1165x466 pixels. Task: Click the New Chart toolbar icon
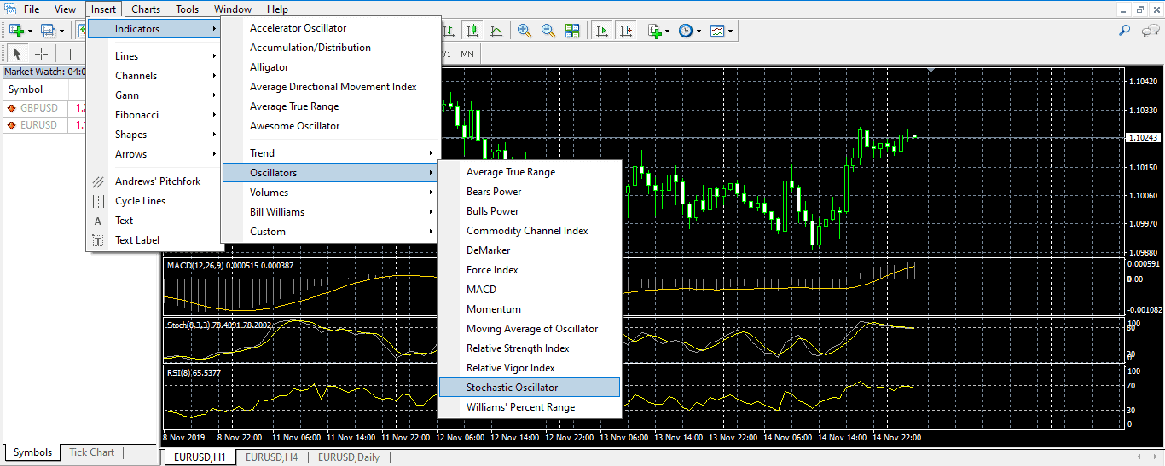16,31
